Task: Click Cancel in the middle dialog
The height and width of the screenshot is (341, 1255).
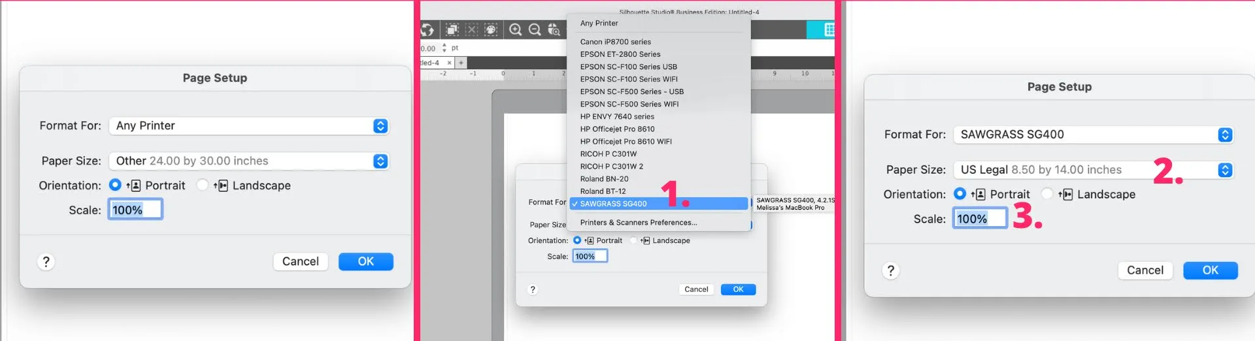Action: pos(696,289)
